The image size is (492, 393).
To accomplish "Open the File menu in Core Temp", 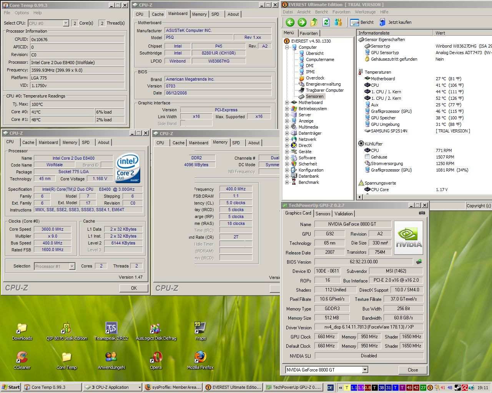I will (7, 13).
